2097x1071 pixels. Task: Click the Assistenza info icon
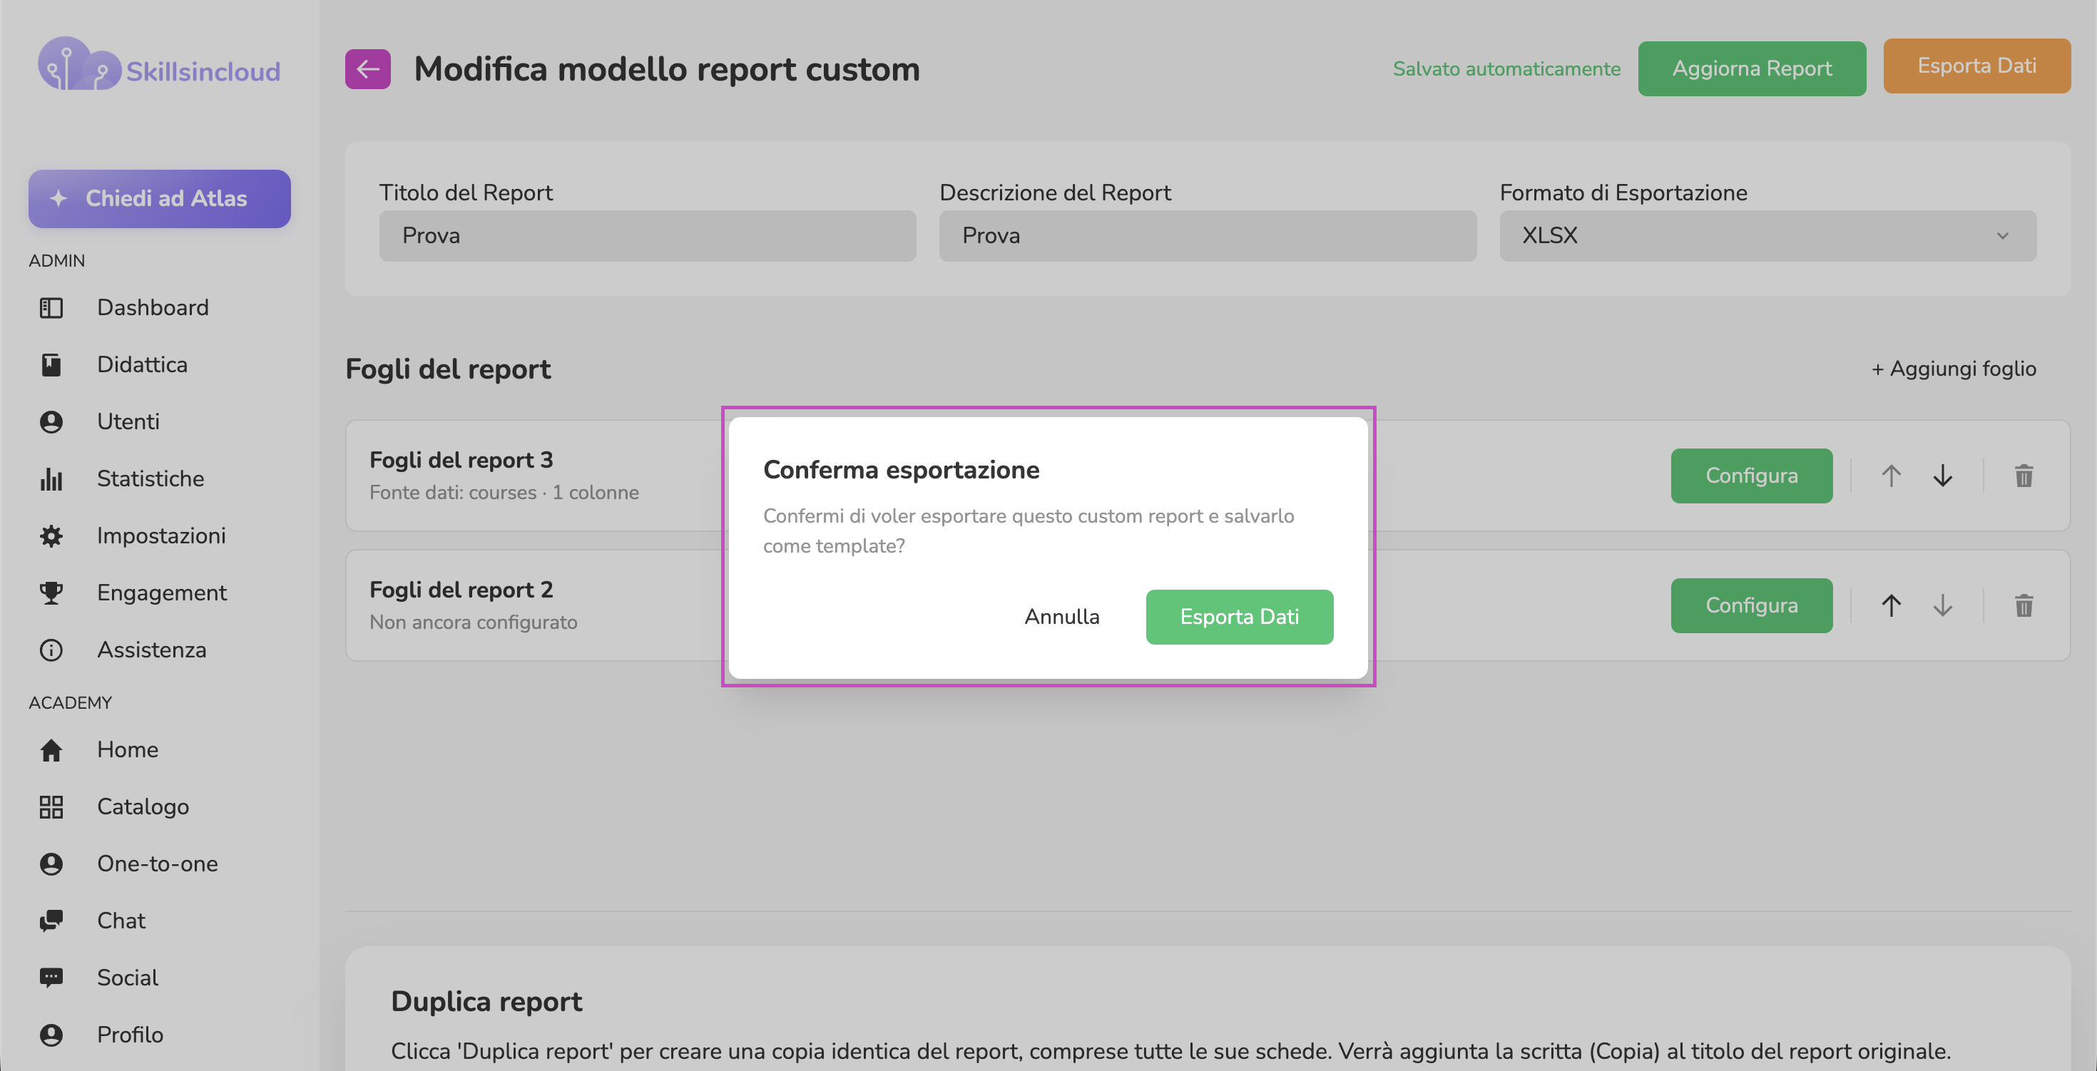coord(51,650)
